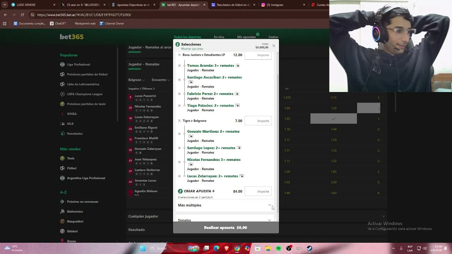Click edit icon under Gonzalo Martinez selection
The width and height of the screenshot is (452, 254).
[191, 136]
